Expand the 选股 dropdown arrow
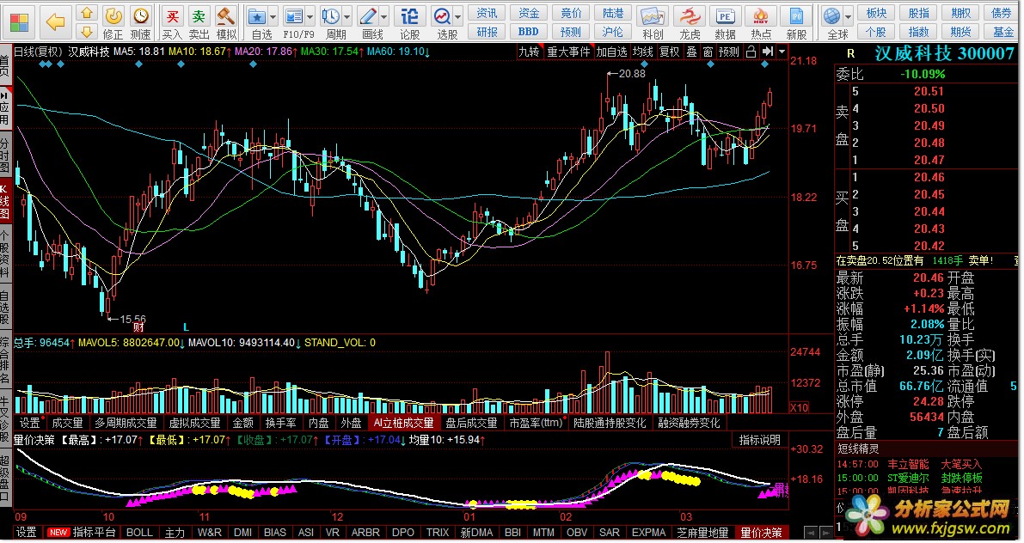Image resolution: width=1024 pixels, height=543 pixels. [457, 17]
